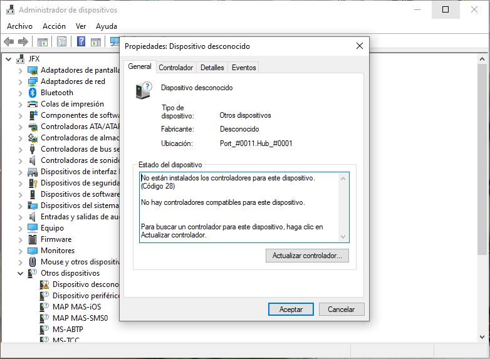Select the General tab
This screenshot has width=490, height=359.
[x=140, y=66]
